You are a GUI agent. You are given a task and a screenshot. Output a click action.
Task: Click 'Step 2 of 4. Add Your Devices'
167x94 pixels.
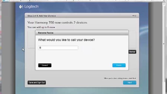tap(41, 16)
